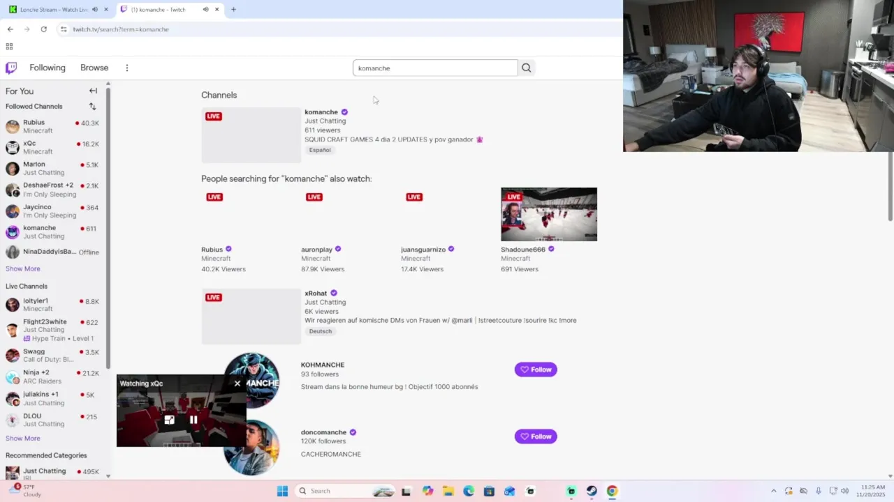Click the page vertical scrollbar thumb

tap(890, 186)
